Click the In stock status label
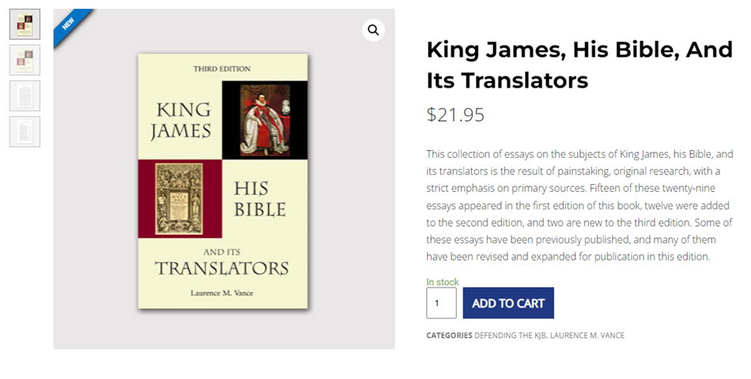 443,282
